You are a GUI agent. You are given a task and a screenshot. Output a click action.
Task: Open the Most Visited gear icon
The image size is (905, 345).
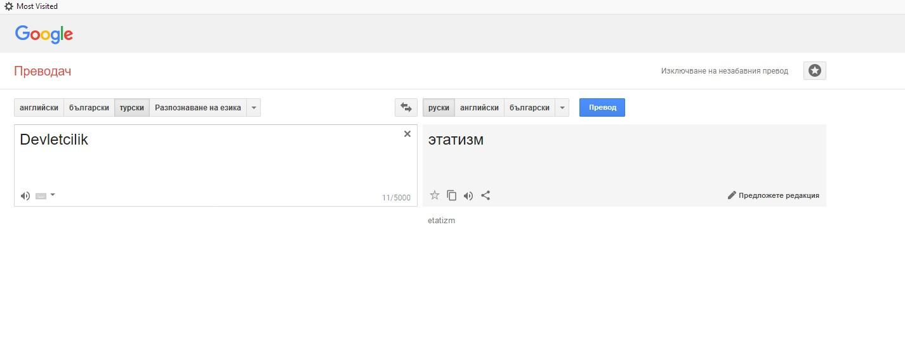(x=9, y=6)
